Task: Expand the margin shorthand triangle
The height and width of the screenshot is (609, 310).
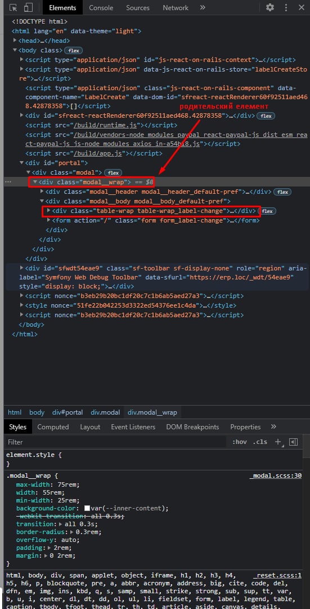Action: coord(46,556)
